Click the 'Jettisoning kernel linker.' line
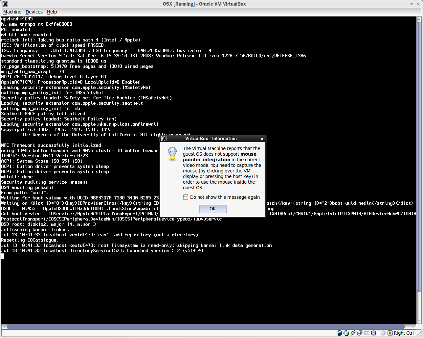 pyautogui.click(x=35, y=229)
